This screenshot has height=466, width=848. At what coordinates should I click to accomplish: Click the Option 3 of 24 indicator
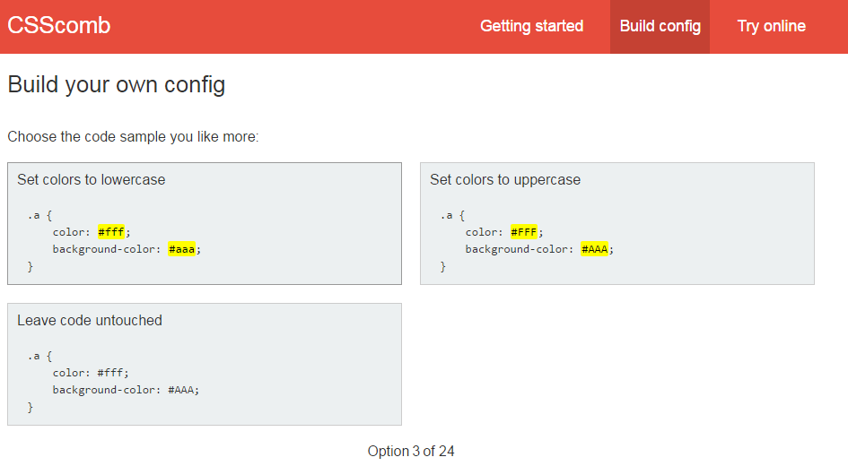click(411, 451)
